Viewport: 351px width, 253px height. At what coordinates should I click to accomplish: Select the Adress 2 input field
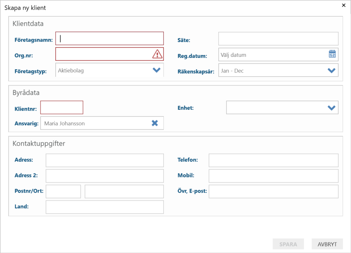(x=105, y=176)
